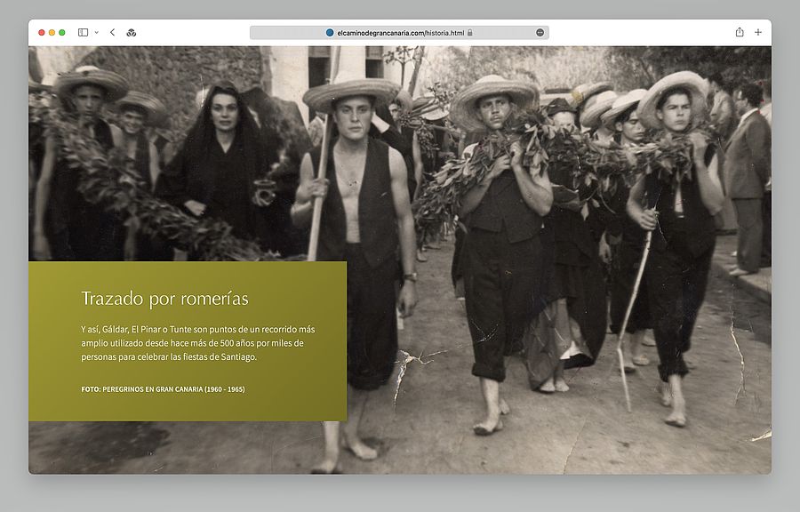Image resolution: width=800 pixels, height=512 pixels.
Task: Open the page options ellipsis button
Action: [x=540, y=33]
